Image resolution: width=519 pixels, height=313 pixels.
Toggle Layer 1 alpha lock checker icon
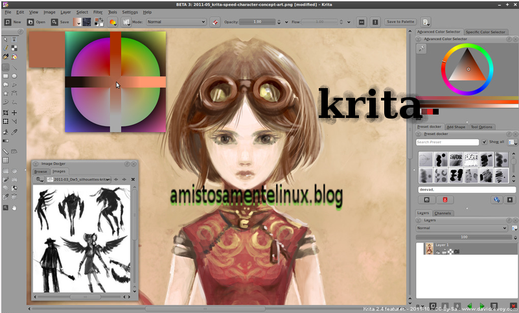tap(450, 252)
